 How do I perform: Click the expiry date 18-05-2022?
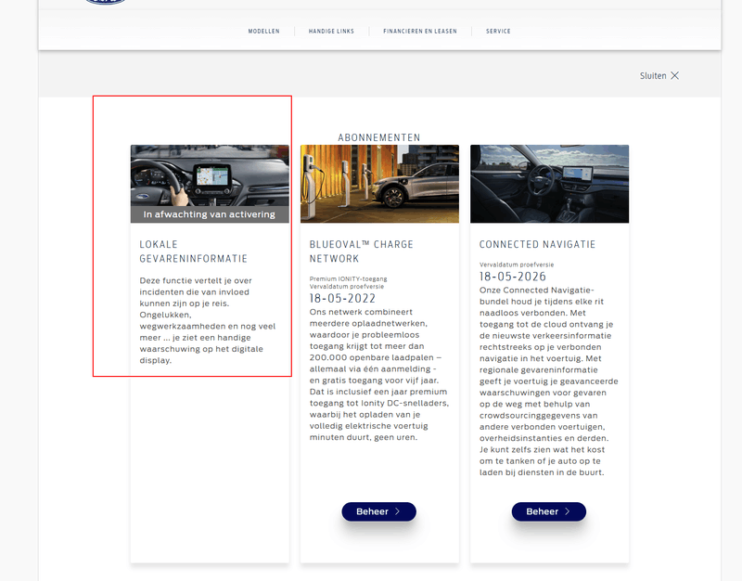pos(342,298)
